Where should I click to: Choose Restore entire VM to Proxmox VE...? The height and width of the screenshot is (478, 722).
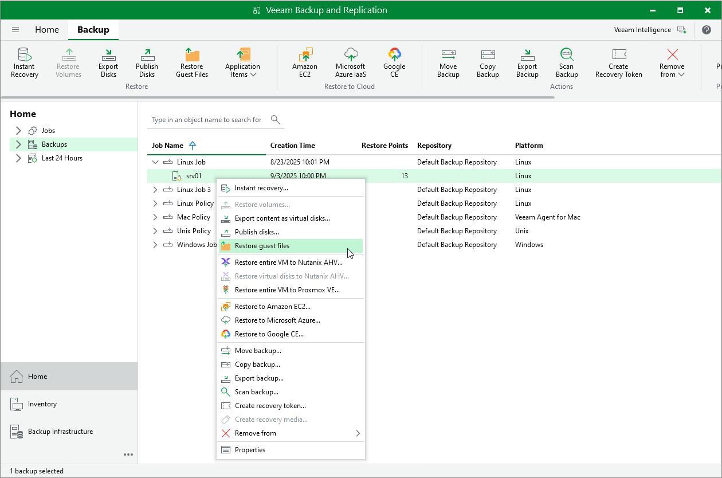click(291, 290)
